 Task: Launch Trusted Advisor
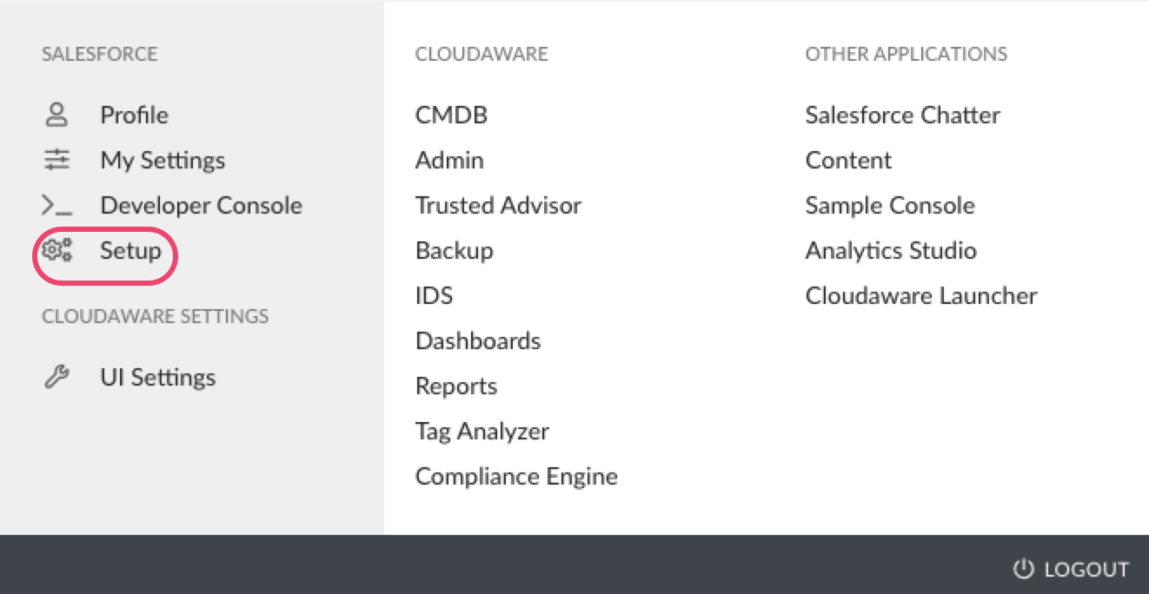click(x=498, y=205)
